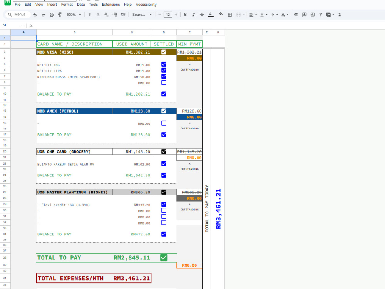Open the Insert menu
Image resolution: width=385 pixels, height=289 pixels.
(52, 4)
